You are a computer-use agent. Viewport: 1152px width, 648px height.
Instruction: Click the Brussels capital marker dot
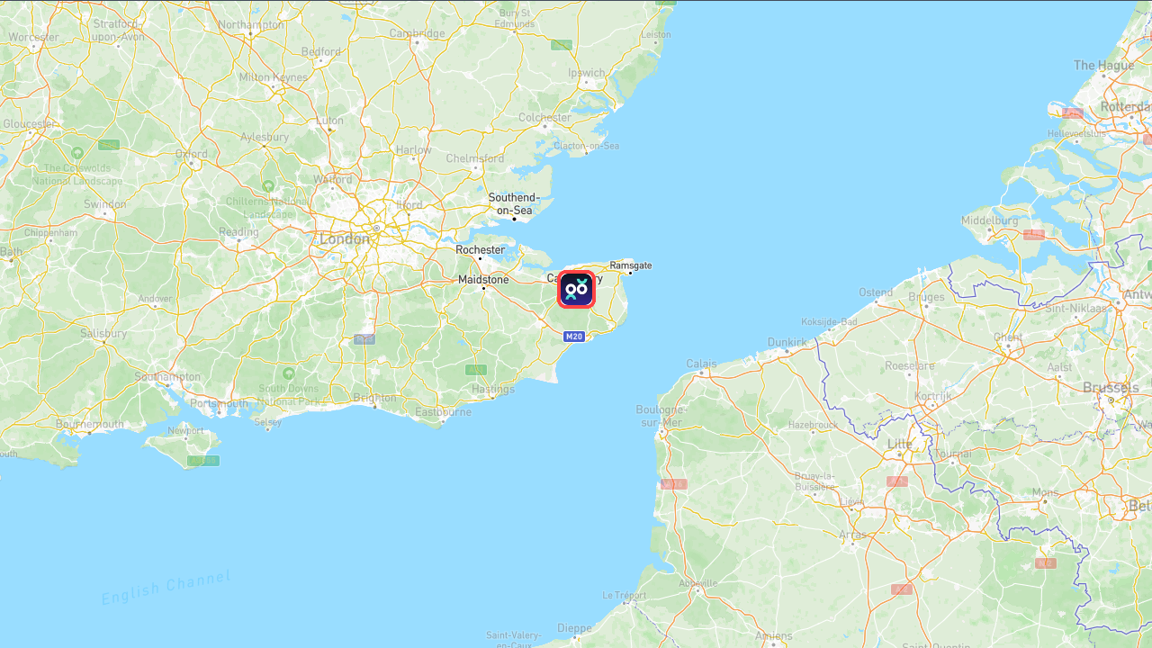(1111, 400)
